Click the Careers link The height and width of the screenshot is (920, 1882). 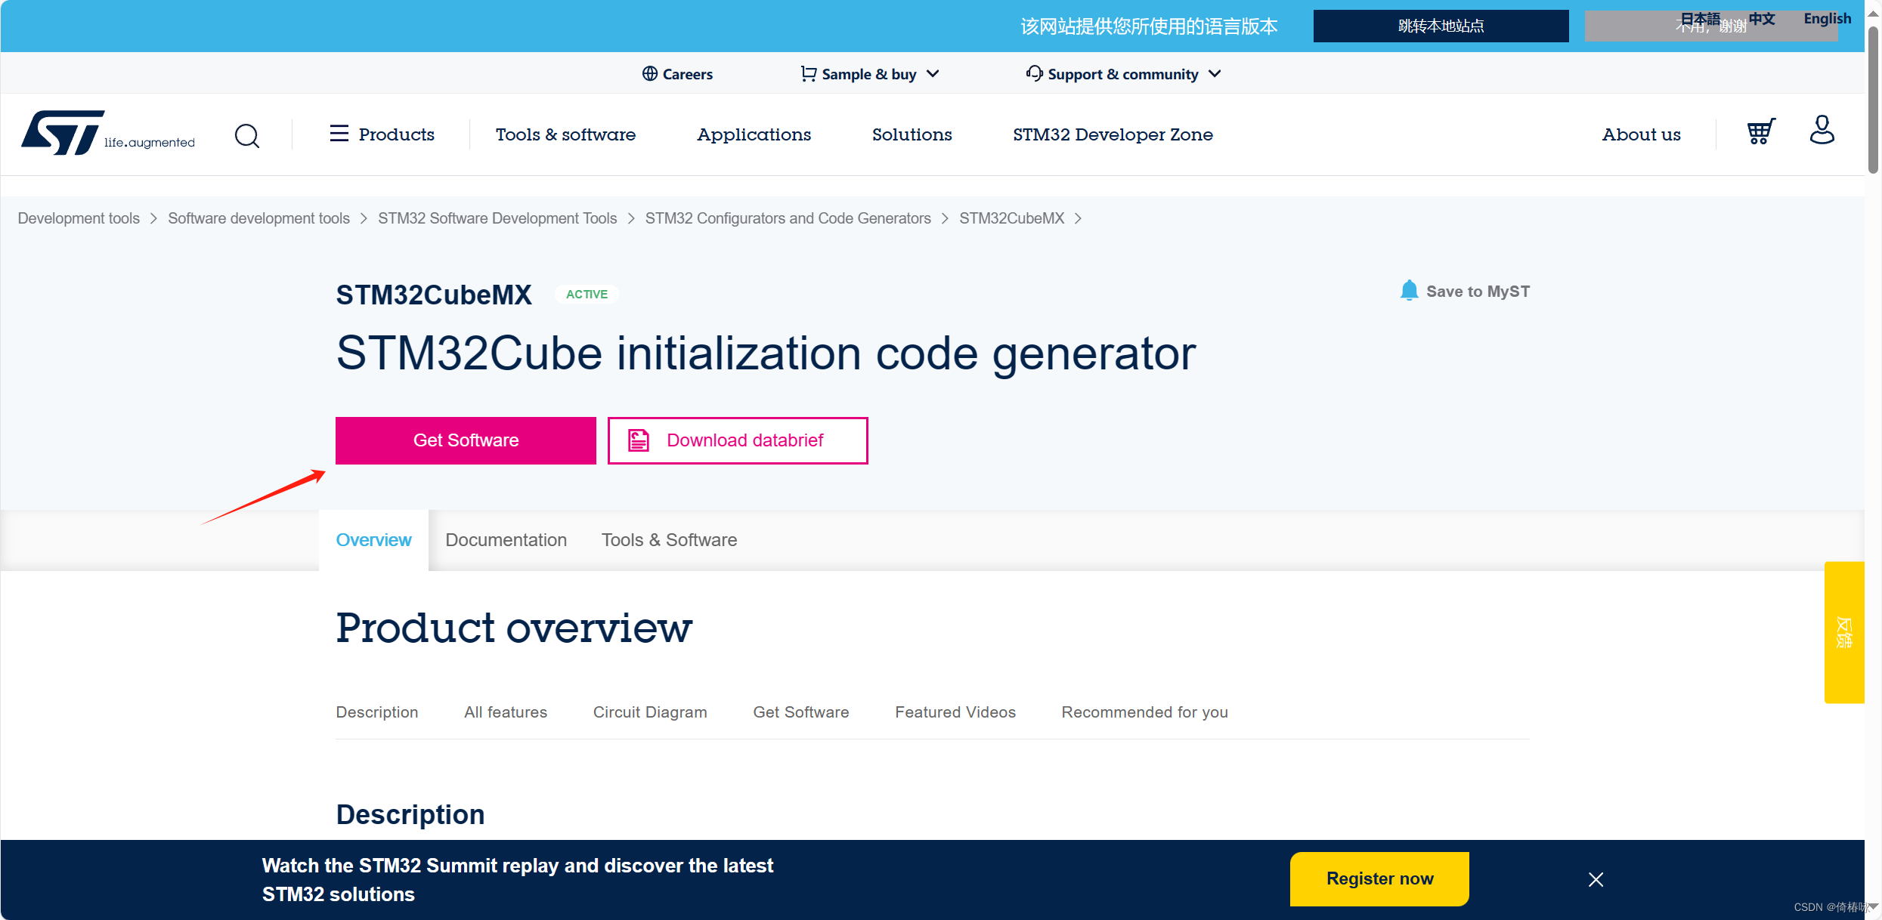click(x=687, y=74)
